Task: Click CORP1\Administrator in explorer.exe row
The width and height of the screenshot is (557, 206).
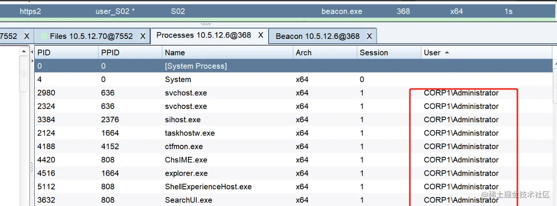Action: [461, 173]
